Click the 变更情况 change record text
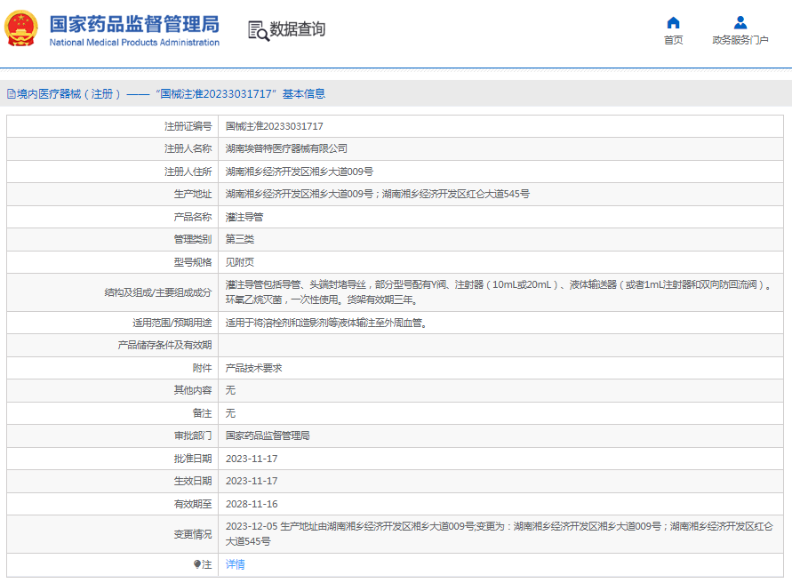Viewport: 792px width, 583px height. click(499, 534)
